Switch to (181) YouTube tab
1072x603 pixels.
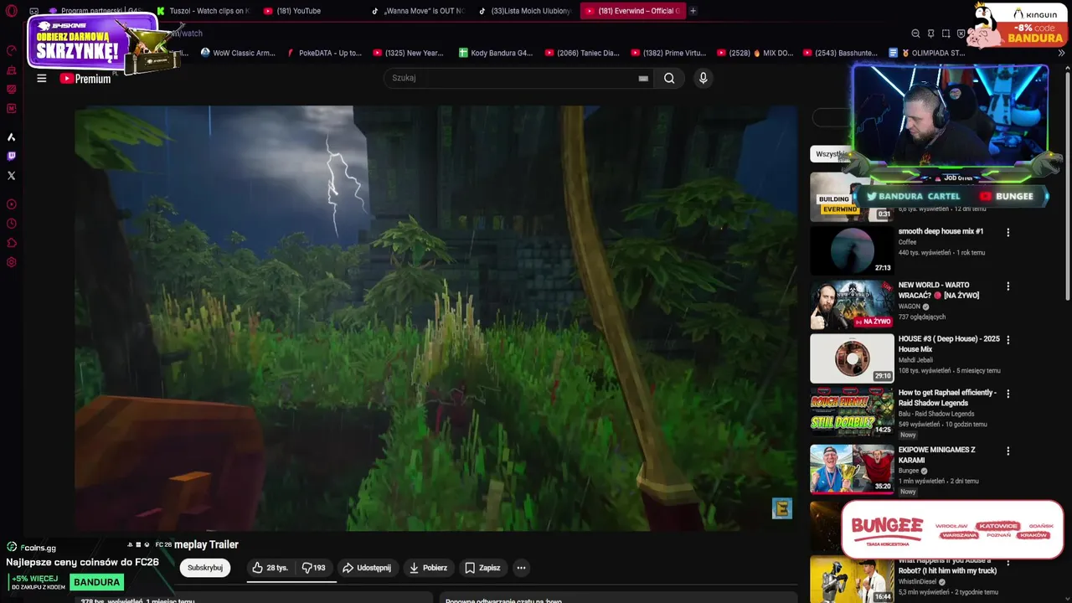pos(311,11)
